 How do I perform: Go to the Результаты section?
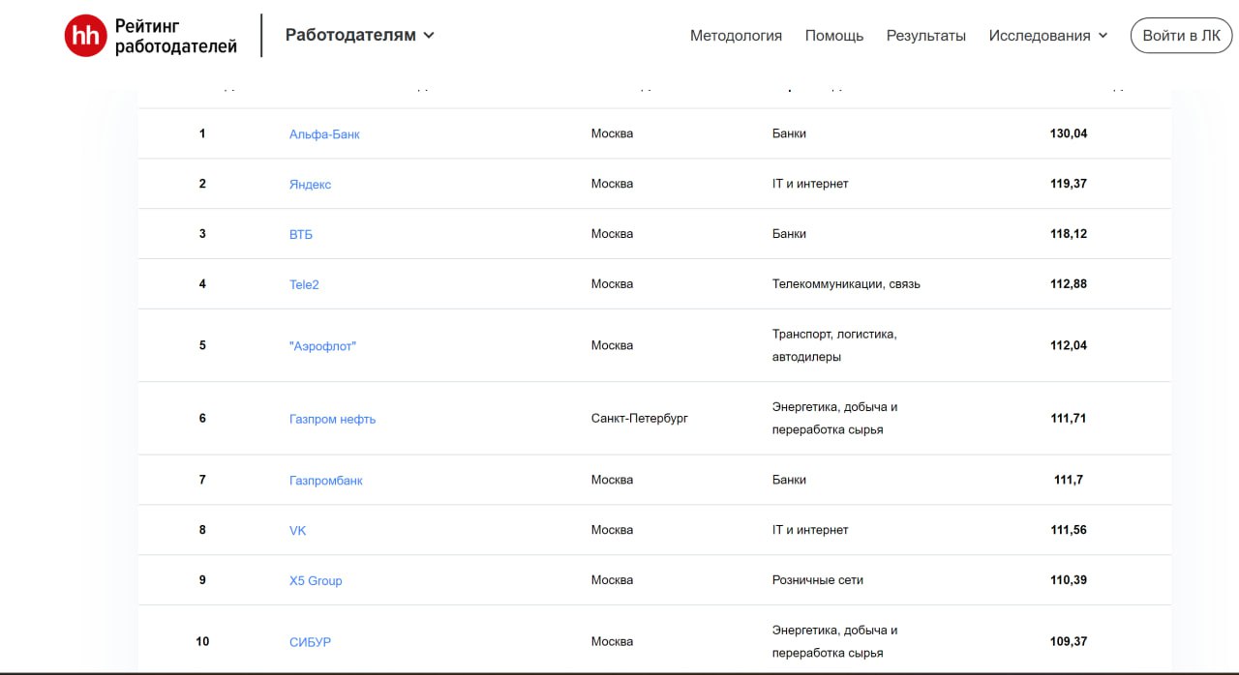pos(925,36)
